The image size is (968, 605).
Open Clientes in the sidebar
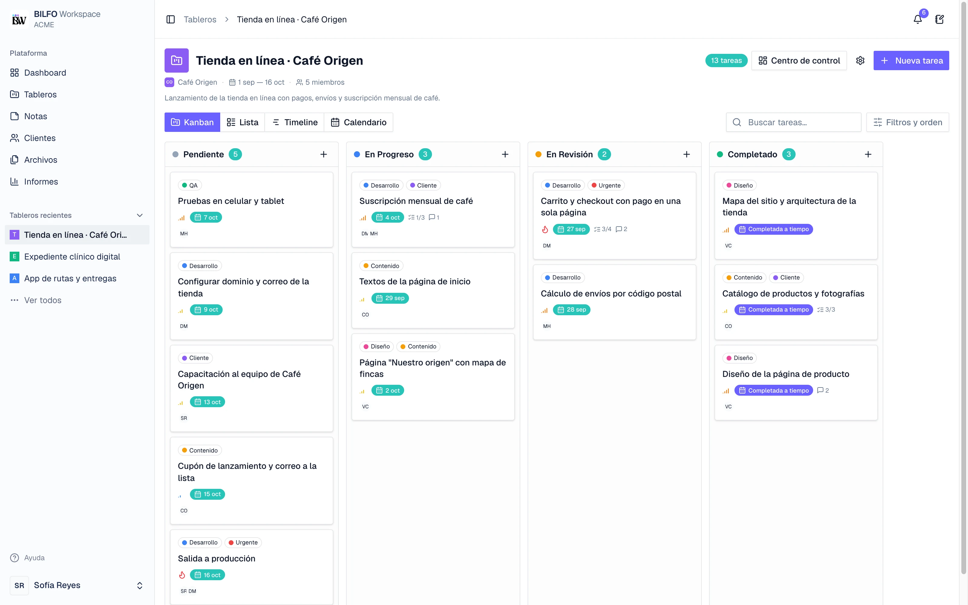77,138
